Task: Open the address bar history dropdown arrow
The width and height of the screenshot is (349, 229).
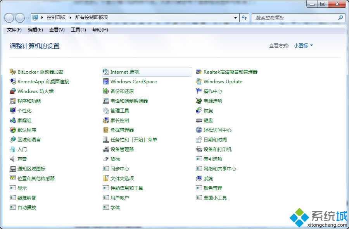Action: 235,17
